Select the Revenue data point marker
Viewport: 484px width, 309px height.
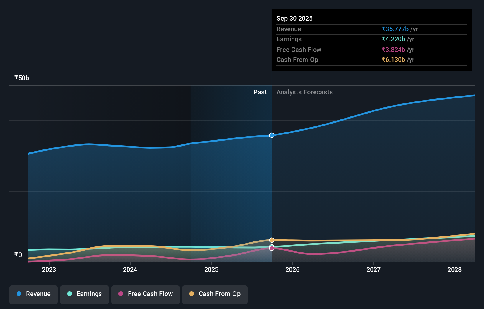tap(271, 135)
